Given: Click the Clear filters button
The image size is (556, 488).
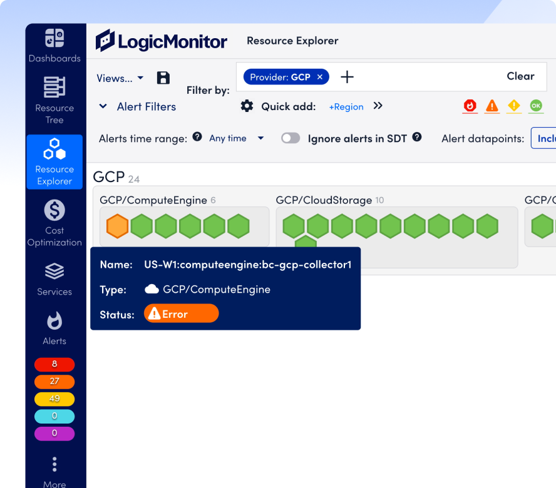Looking at the screenshot, I should 520,76.
